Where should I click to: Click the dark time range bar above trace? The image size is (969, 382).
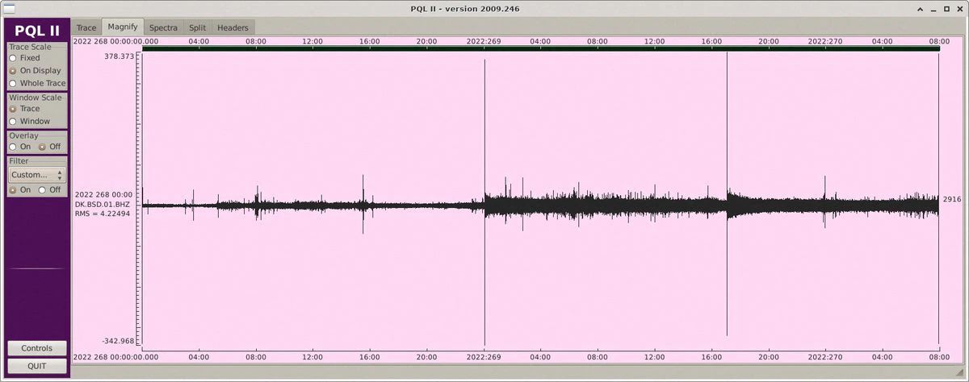coord(541,48)
